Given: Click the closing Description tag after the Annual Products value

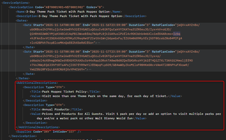Looking at the screenshot, I should point(35,123).
